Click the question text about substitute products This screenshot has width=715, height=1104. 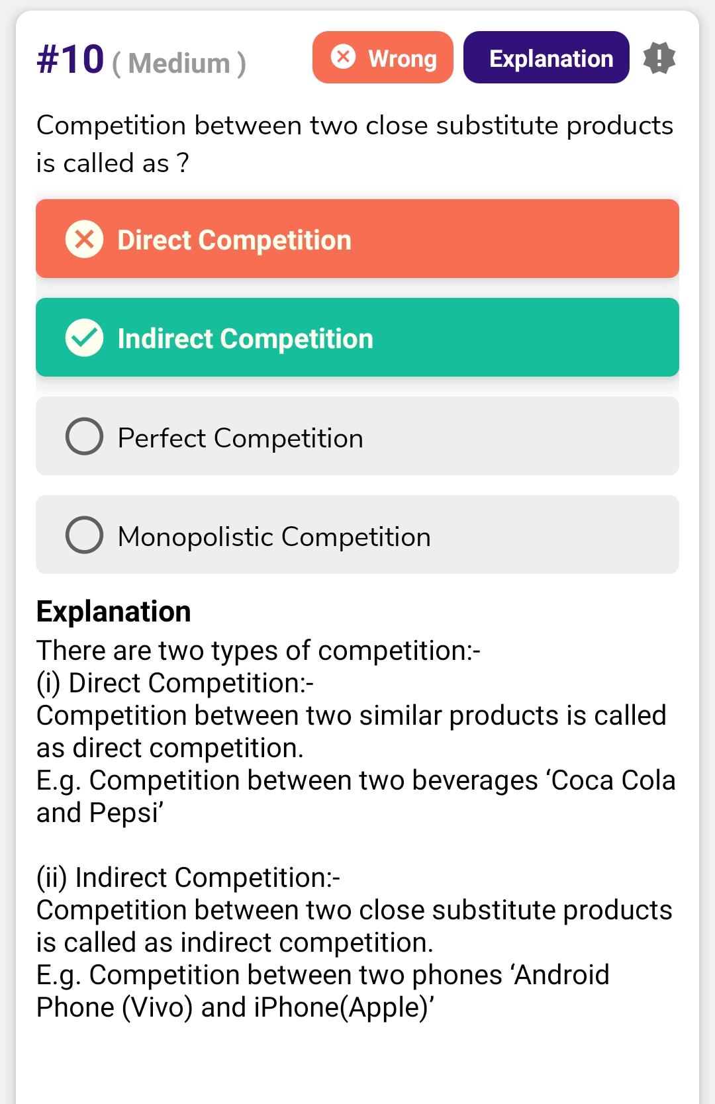pos(354,144)
